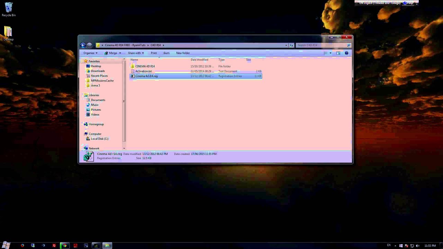This screenshot has height=249, width=443.
Task: Click the 11:55 PM taskbar clock
Action: click(430, 246)
